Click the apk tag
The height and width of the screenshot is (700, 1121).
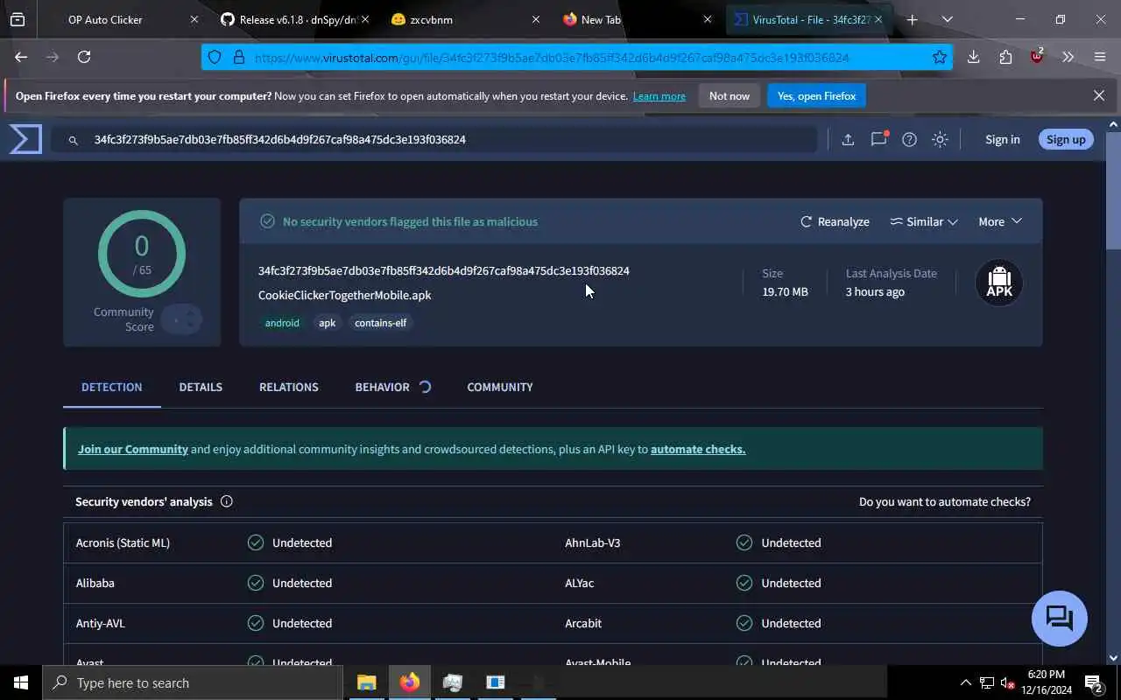tap(327, 323)
